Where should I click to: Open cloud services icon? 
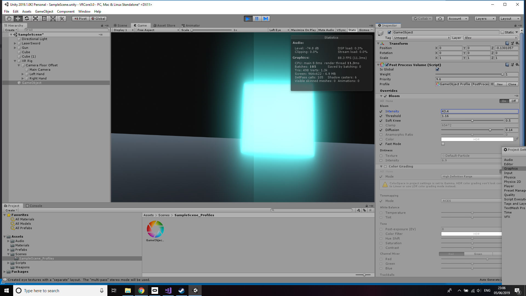pyautogui.click(x=440, y=19)
